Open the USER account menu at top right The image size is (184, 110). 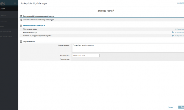click(180, 3)
